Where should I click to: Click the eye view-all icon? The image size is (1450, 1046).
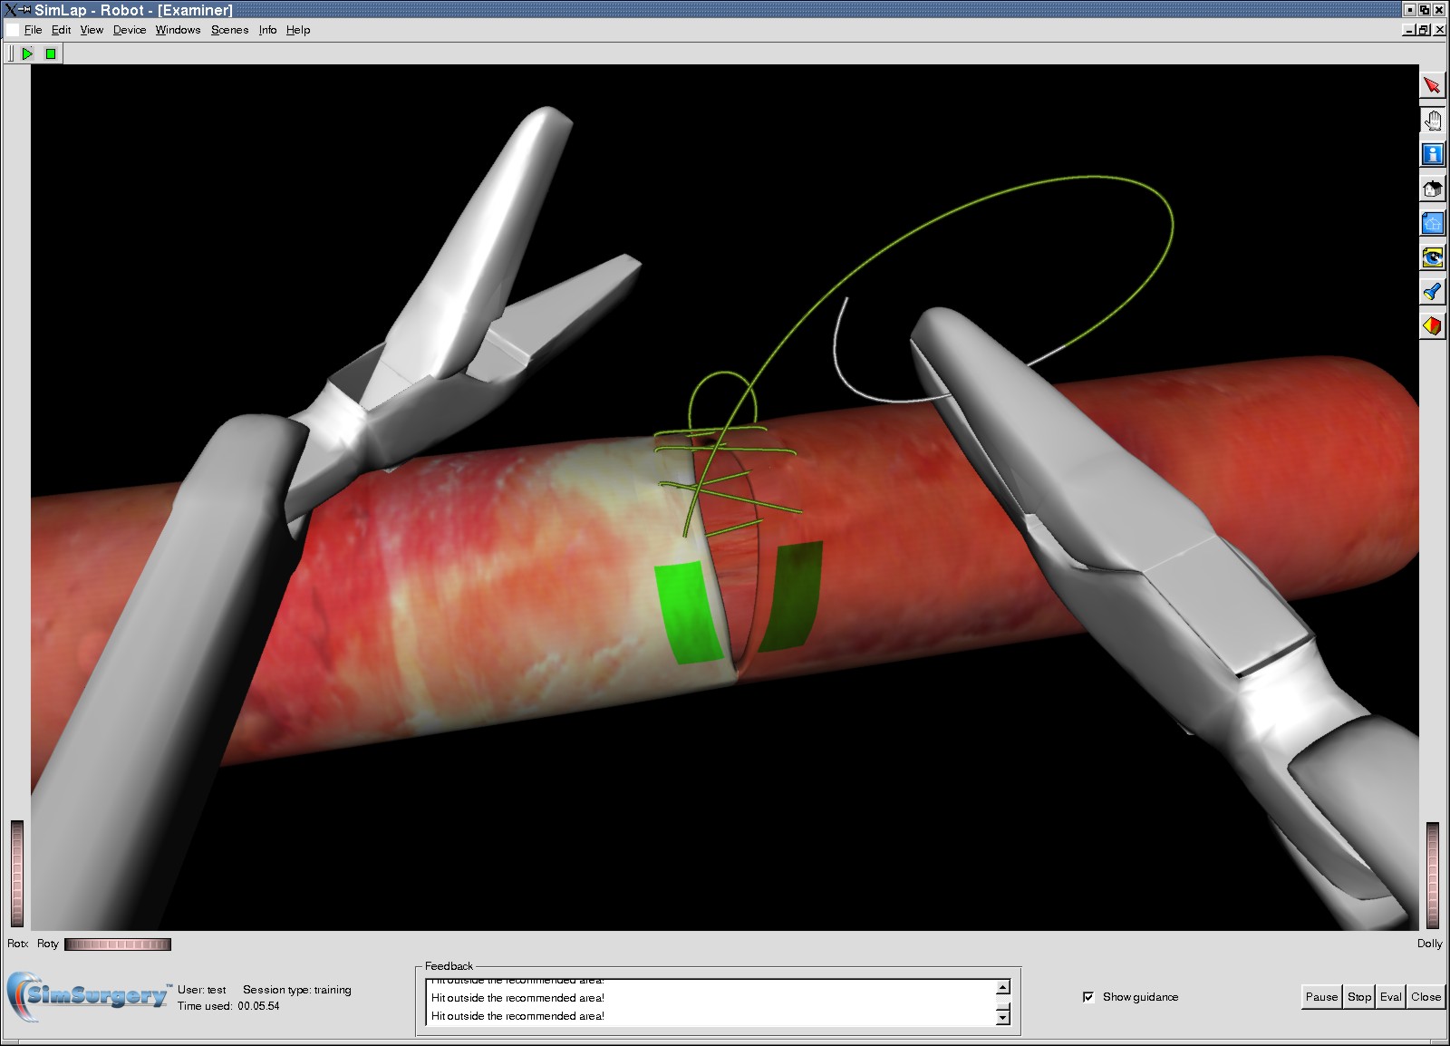1432,257
